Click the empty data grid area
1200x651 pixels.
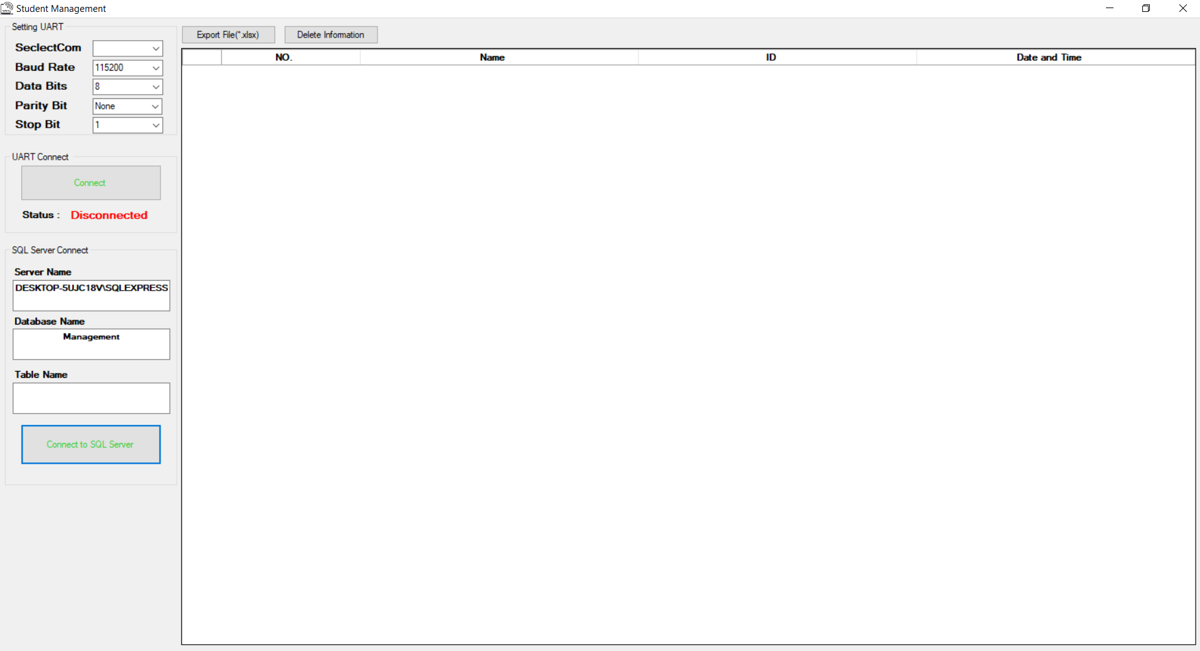[x=690, y=345]
